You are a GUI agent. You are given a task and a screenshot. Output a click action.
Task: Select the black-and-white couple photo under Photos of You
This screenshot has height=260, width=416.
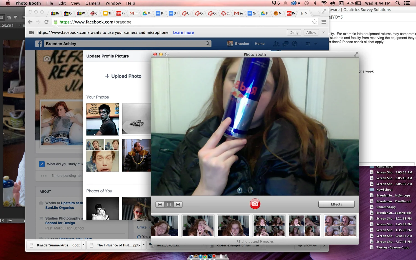103,208
